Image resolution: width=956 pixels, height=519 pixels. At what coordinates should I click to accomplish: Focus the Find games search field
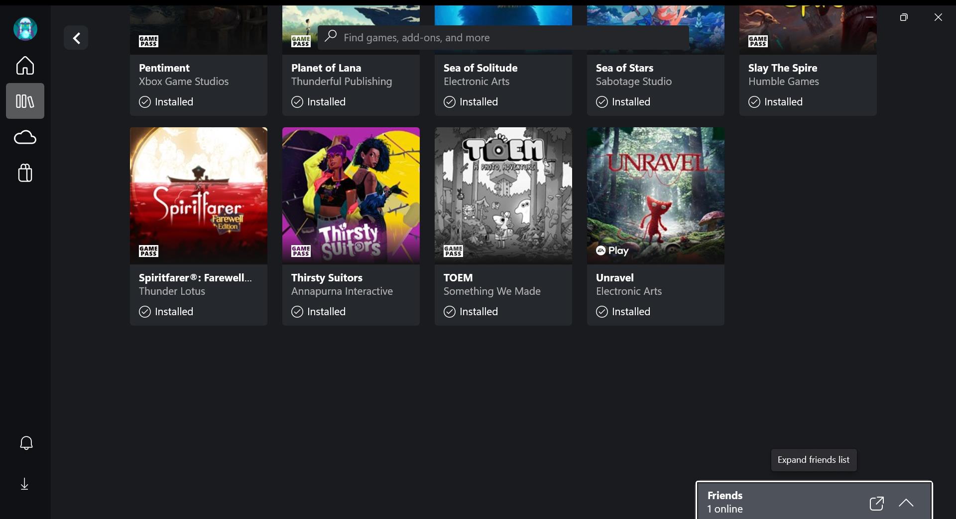(503, 37)
